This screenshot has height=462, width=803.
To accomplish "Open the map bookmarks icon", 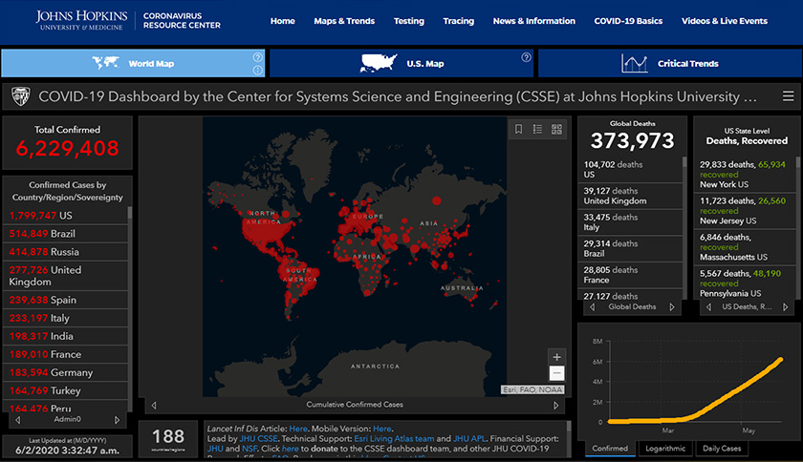I will click(x=518, y=129).
